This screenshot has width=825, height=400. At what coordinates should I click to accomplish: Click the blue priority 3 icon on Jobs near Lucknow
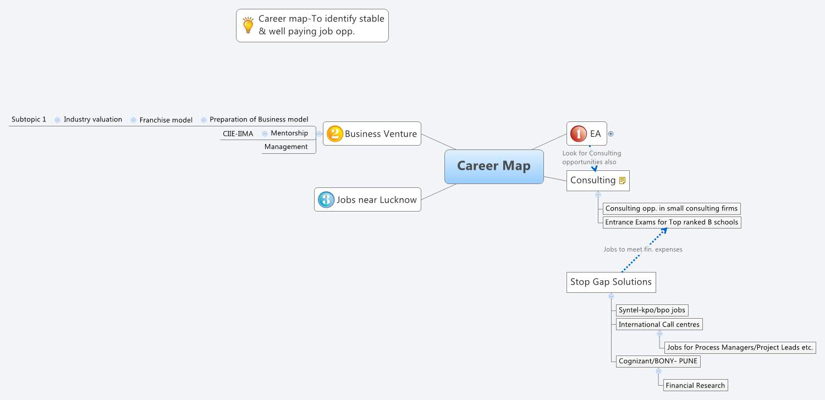[326, 199]
